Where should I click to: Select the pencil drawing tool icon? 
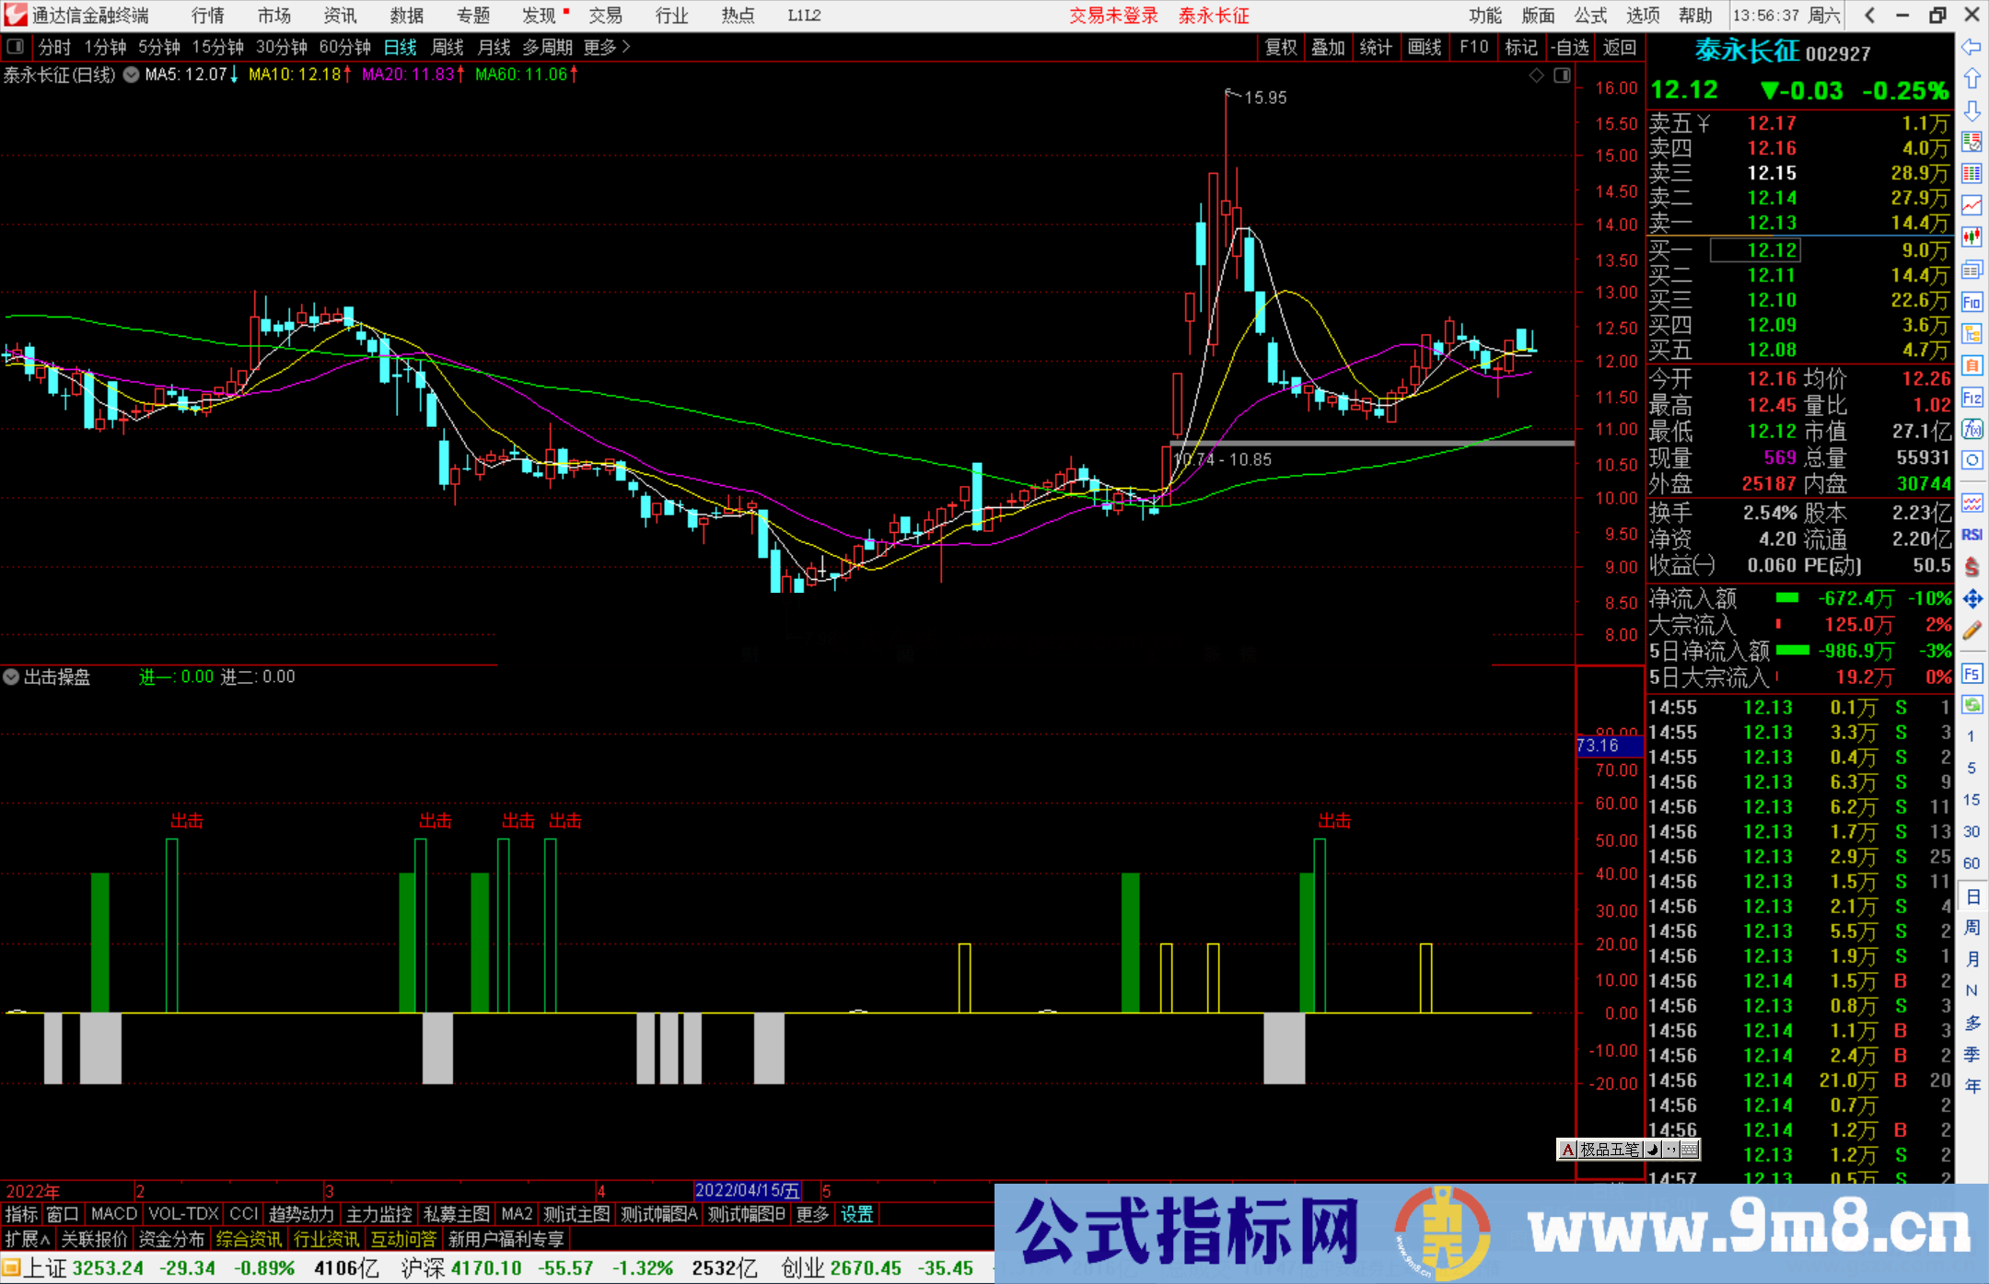1972,630
